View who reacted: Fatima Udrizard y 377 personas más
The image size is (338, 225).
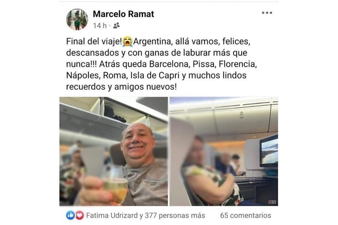coord(145,215)
